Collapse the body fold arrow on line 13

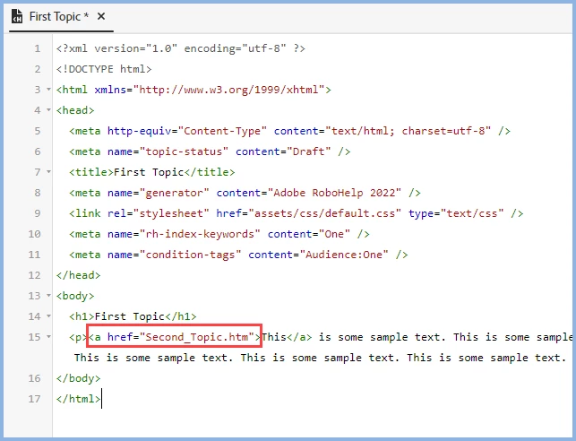[48, 295]
